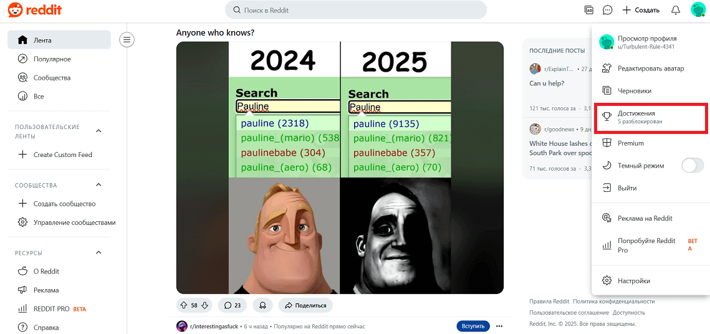
Task: Open the Pauline meme image
Action: click(x=340, y=168)
